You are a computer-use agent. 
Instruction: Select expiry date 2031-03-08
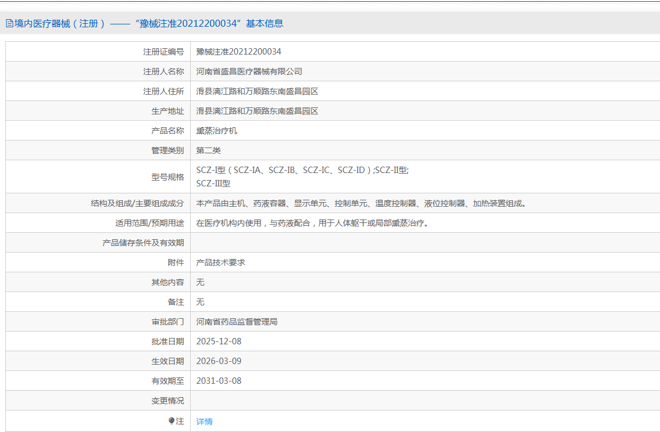(x=219, y=381)
